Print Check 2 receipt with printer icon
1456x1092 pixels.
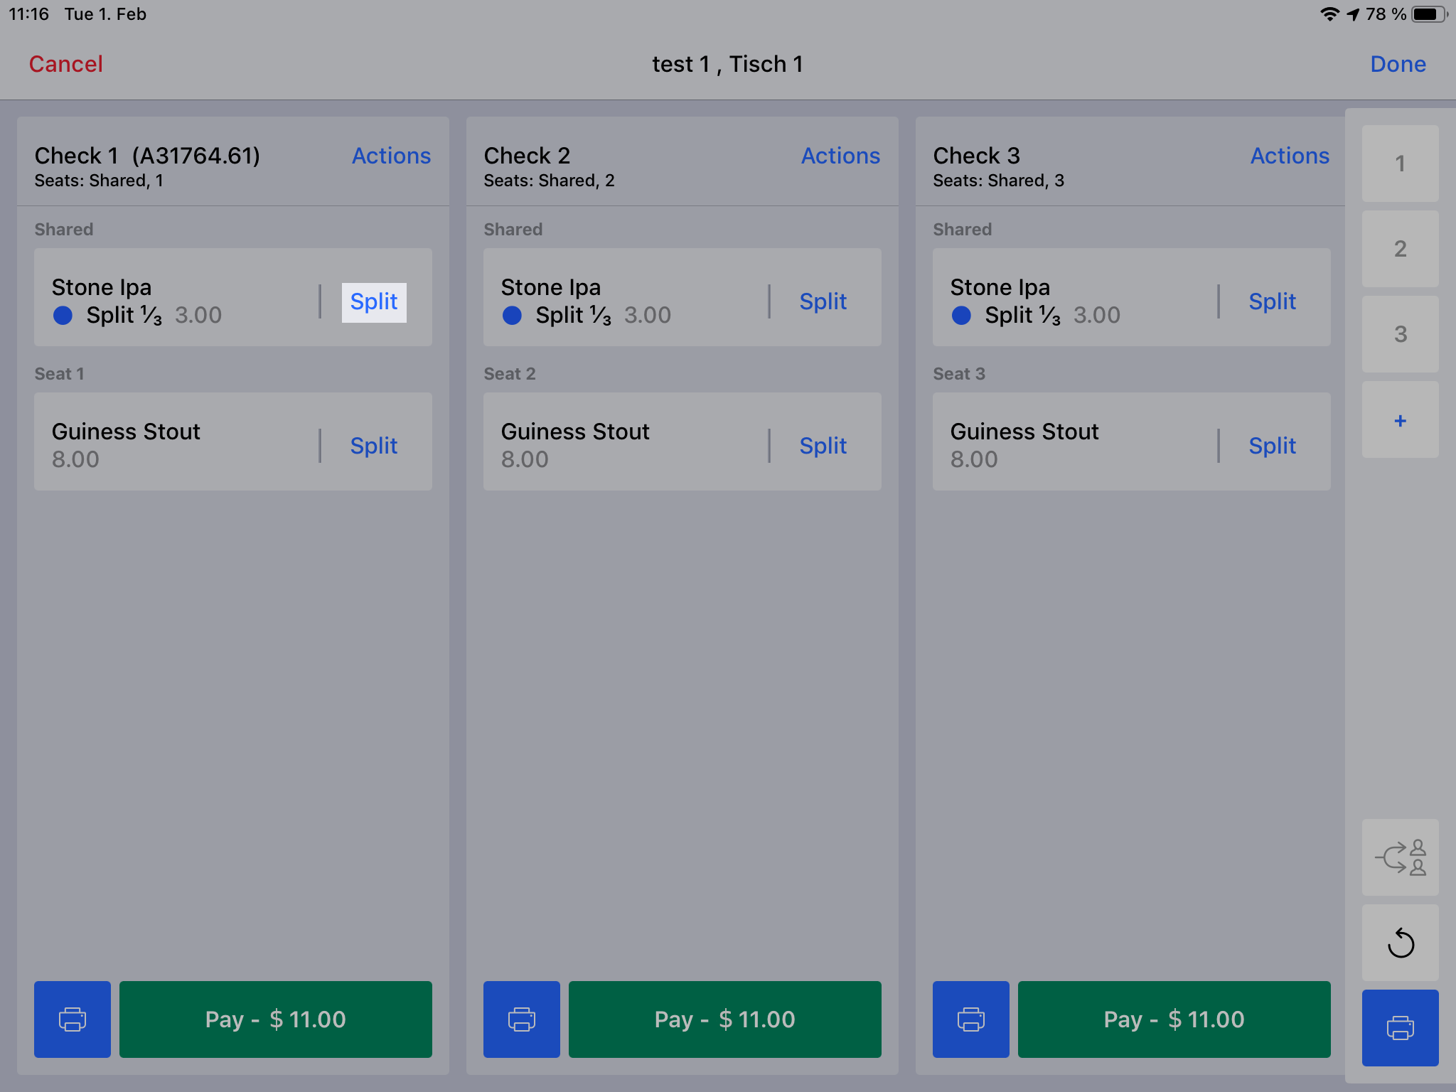(x=522, y=1019)
